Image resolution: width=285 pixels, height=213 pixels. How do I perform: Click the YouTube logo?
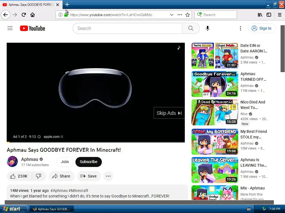tap(33, 29)
